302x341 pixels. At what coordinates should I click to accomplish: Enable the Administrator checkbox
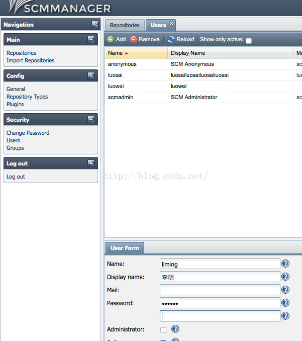163,330
